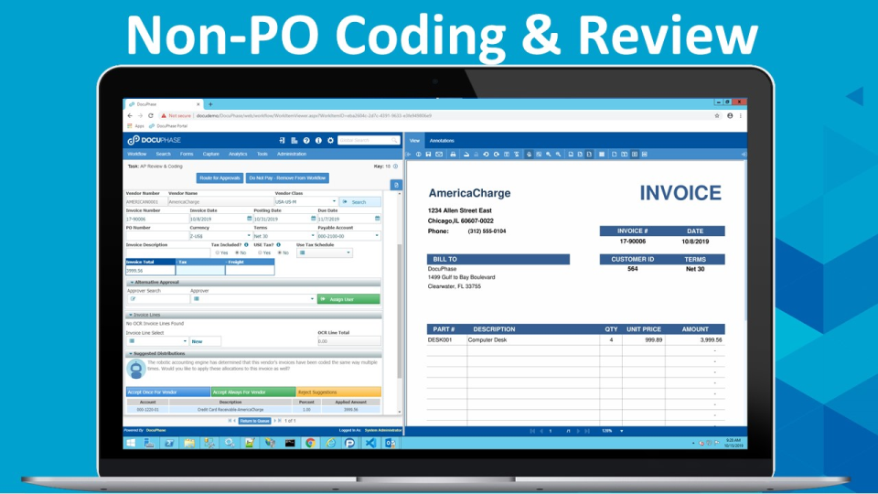
Task: Click the Due Date calendar icon
Action: pos(378,219)
